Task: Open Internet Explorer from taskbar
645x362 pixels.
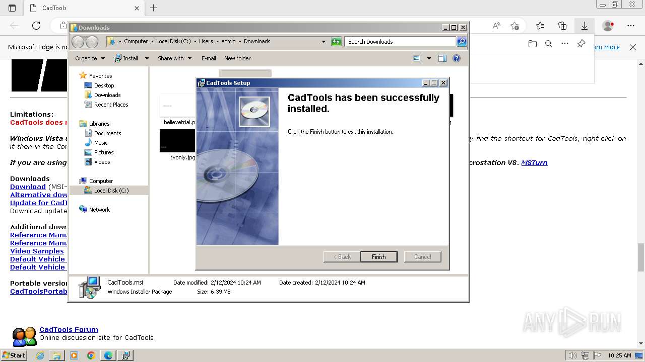Action: click(x=40, y=355)
